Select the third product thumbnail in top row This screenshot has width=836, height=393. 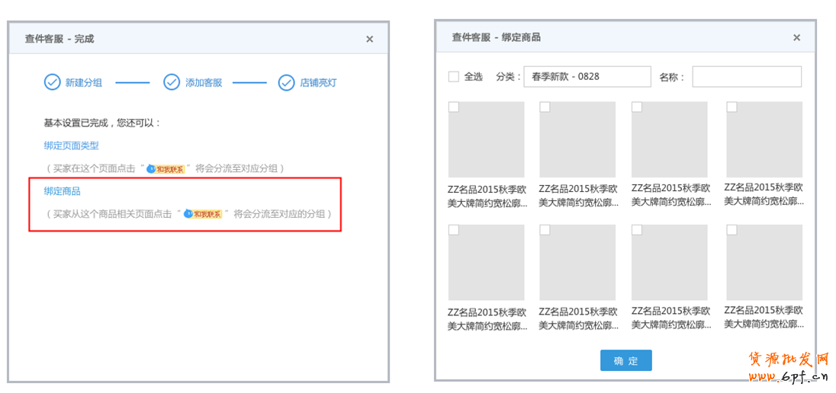(x=669, y=140)
